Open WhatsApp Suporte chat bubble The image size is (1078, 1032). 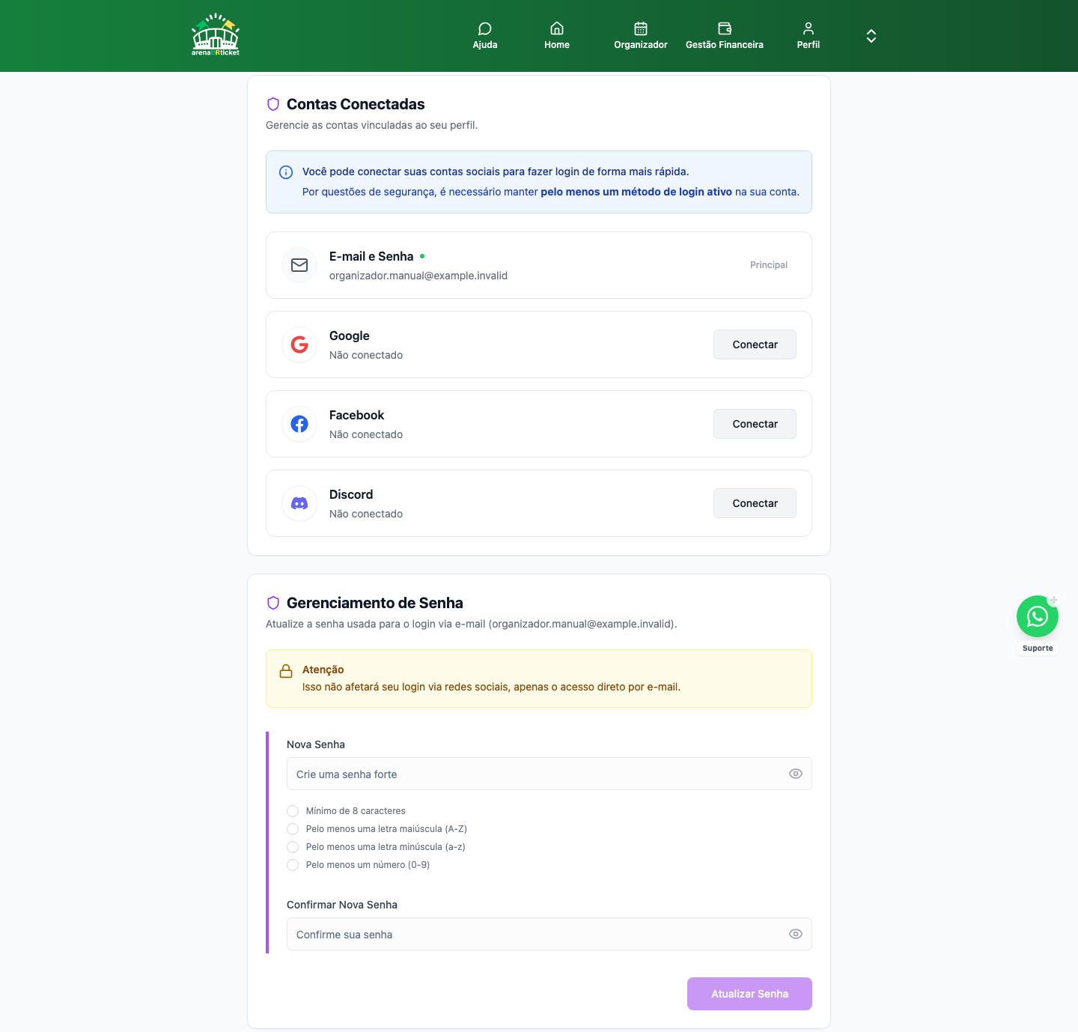1038,616
